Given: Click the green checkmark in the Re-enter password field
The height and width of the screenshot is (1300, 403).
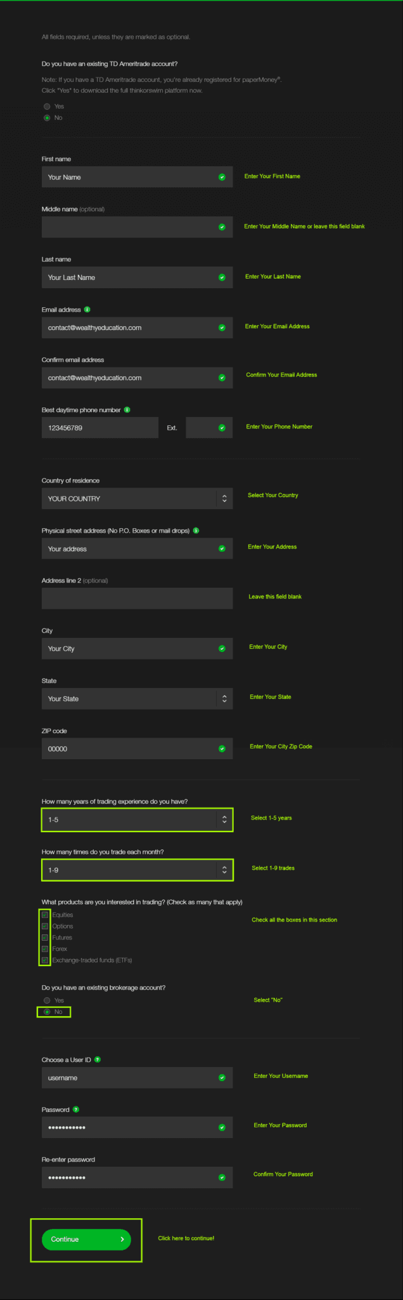Looking at the screenshot, I should point(222,1177).
